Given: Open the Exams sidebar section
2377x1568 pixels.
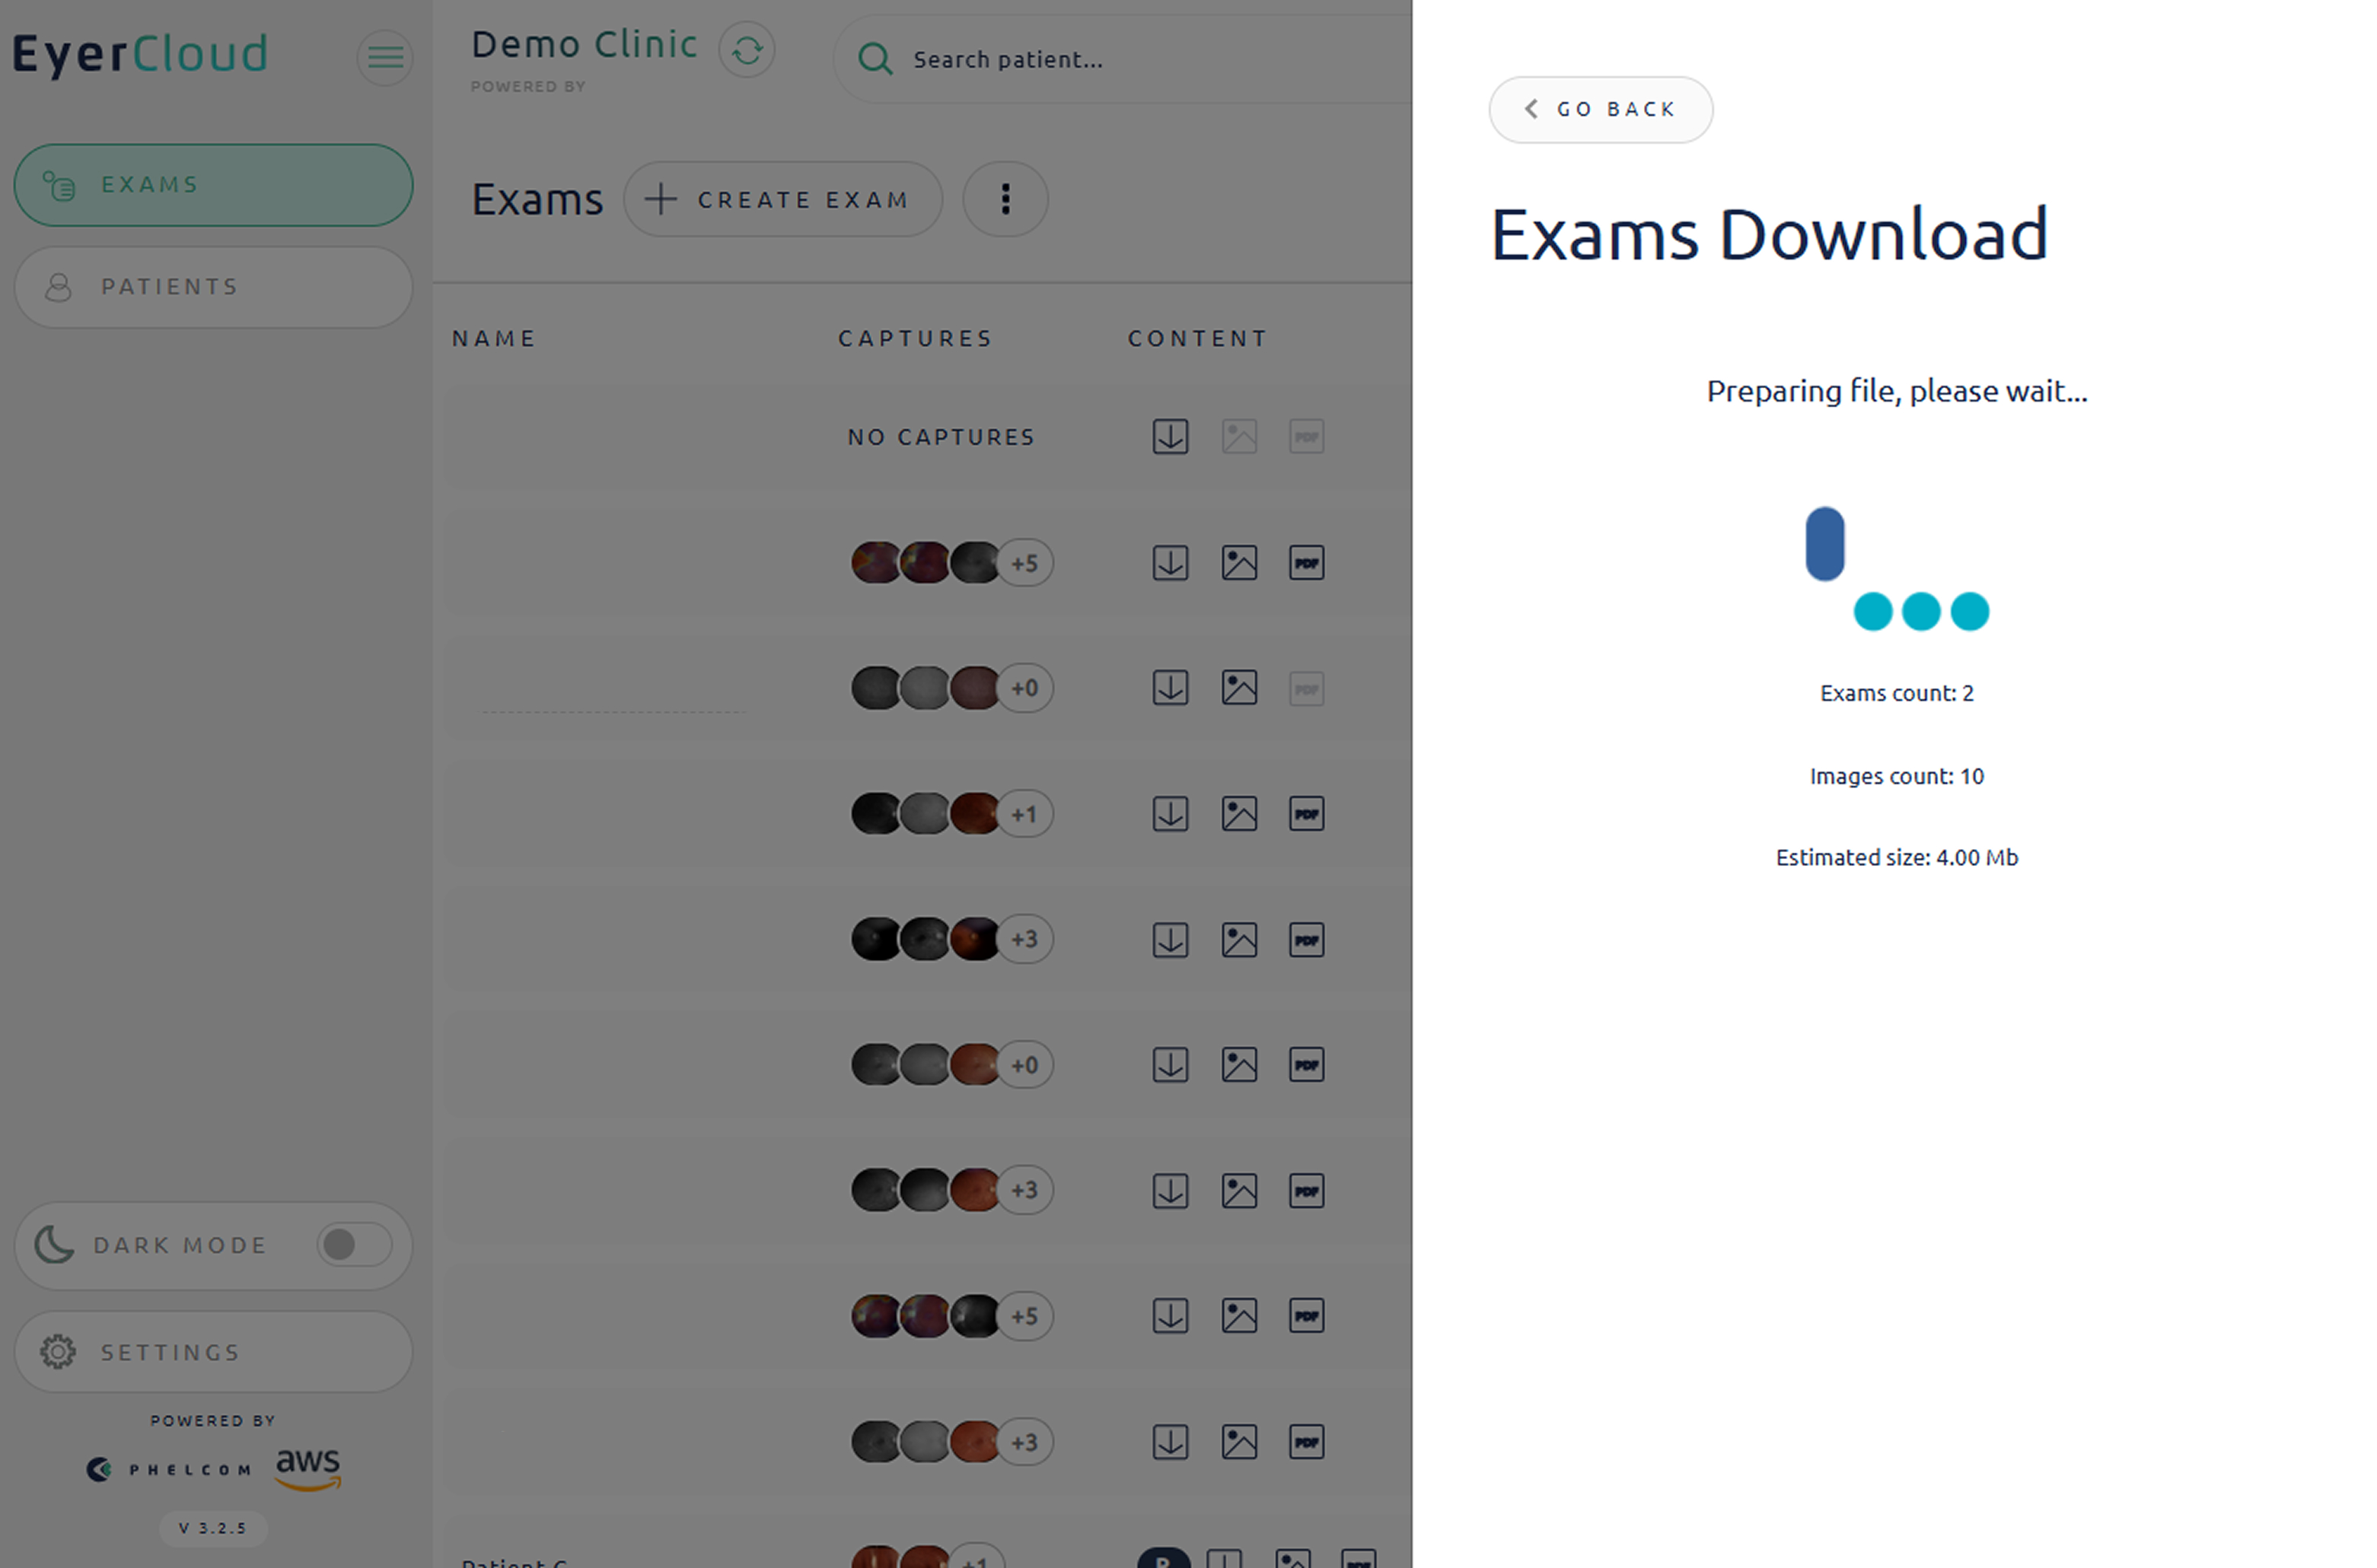Looking at the screenshot, I should (x=213, y=185).
